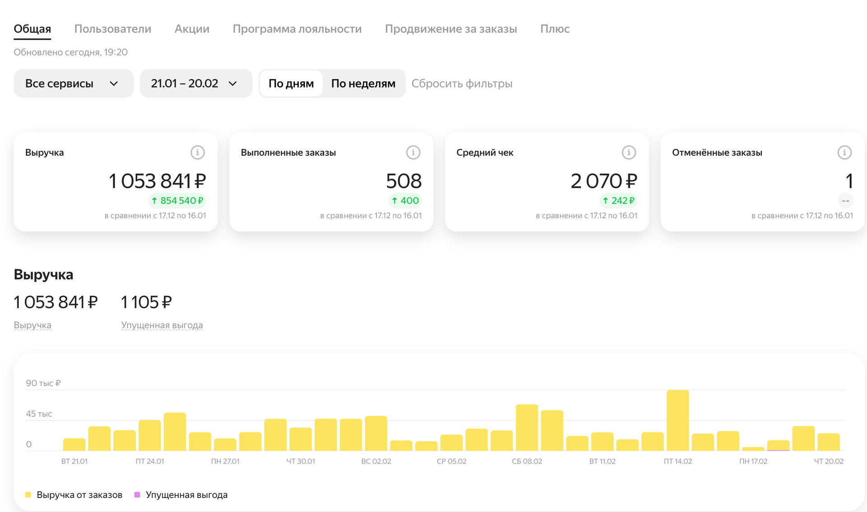Click the bar for ЧТ 20.02

(x=829, y=442)
